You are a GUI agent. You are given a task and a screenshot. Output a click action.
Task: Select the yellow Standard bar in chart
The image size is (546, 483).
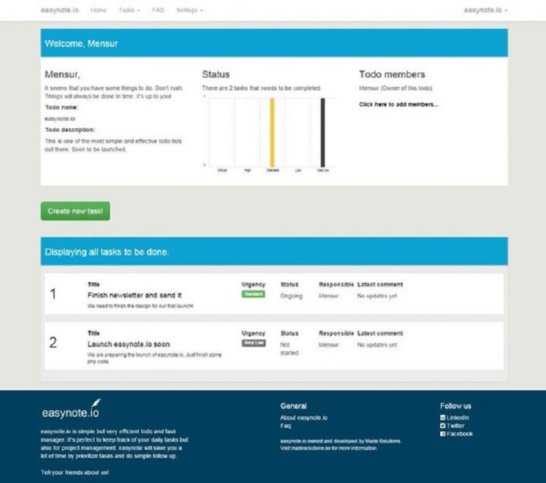[x=272, y=133]
